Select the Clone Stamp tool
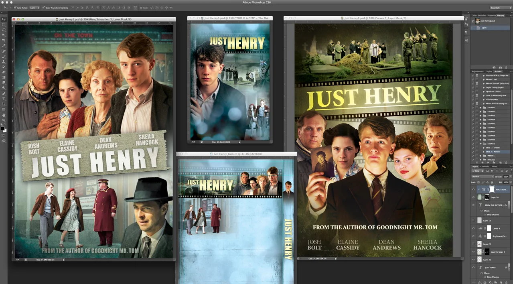This screenshot has height=284, width=513. (x=4, y=61)
